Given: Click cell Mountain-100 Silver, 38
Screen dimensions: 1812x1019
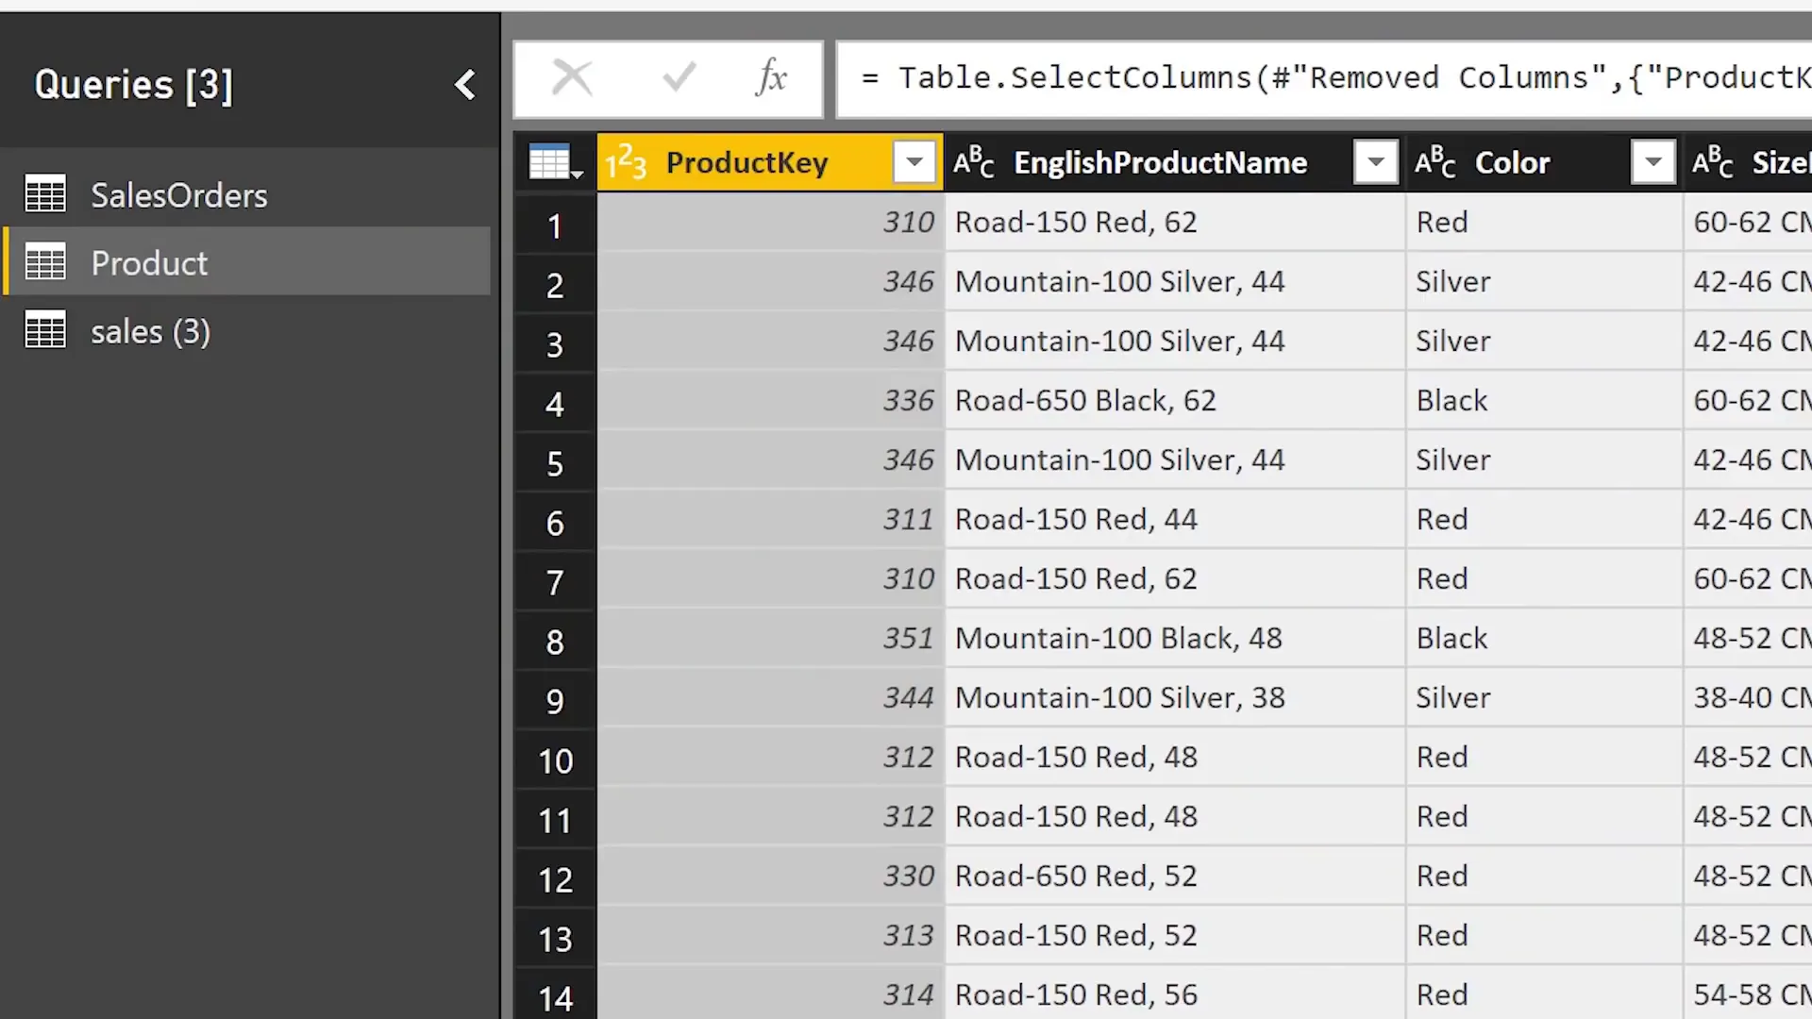Looking at the screenshot, I should 1174,697.
